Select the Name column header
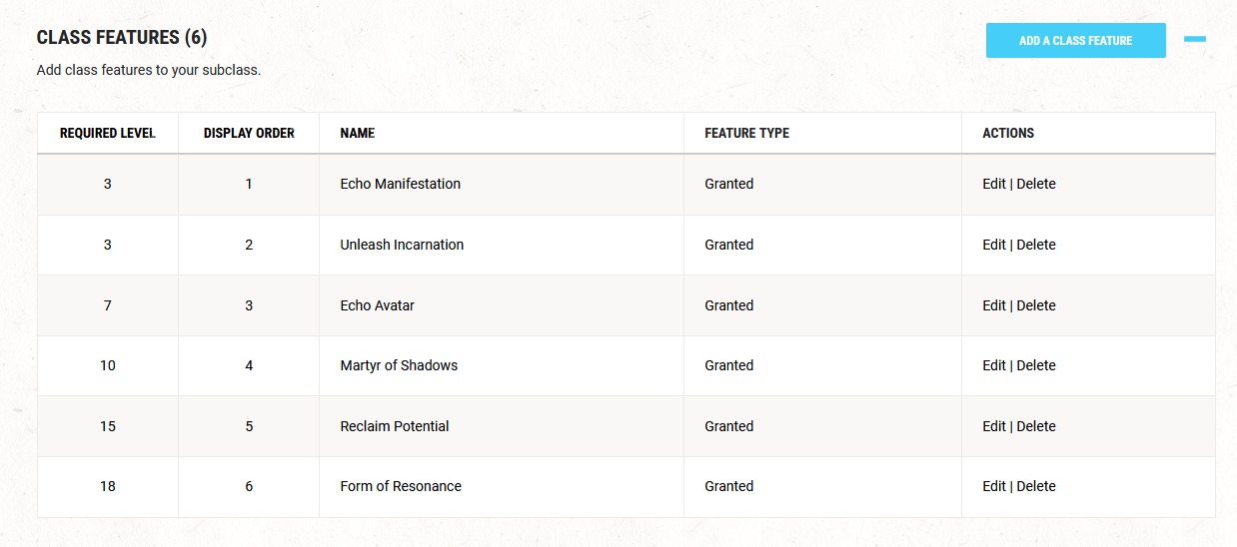 [x=357, y=133]
